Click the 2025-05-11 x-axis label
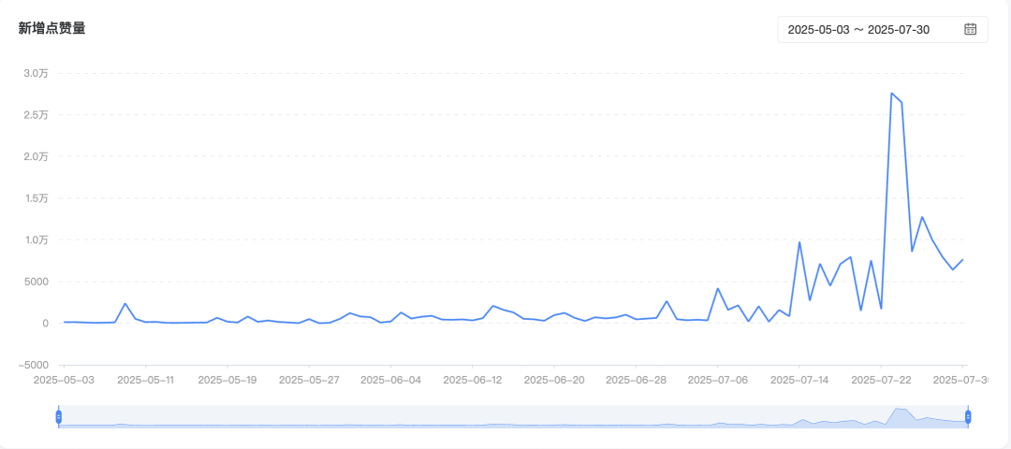Screen dimensions: 1011x449 pyautogui.click(x=145, y=380)
